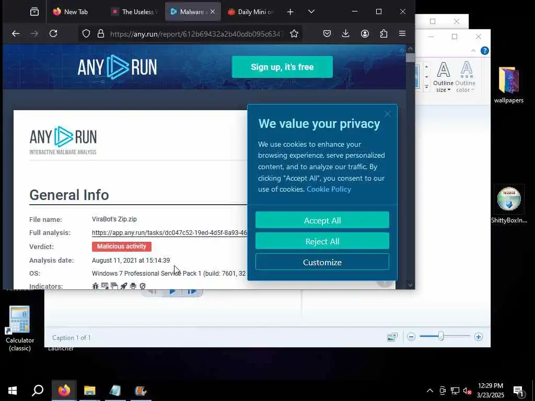Open notification center icon

coord(518,391)
